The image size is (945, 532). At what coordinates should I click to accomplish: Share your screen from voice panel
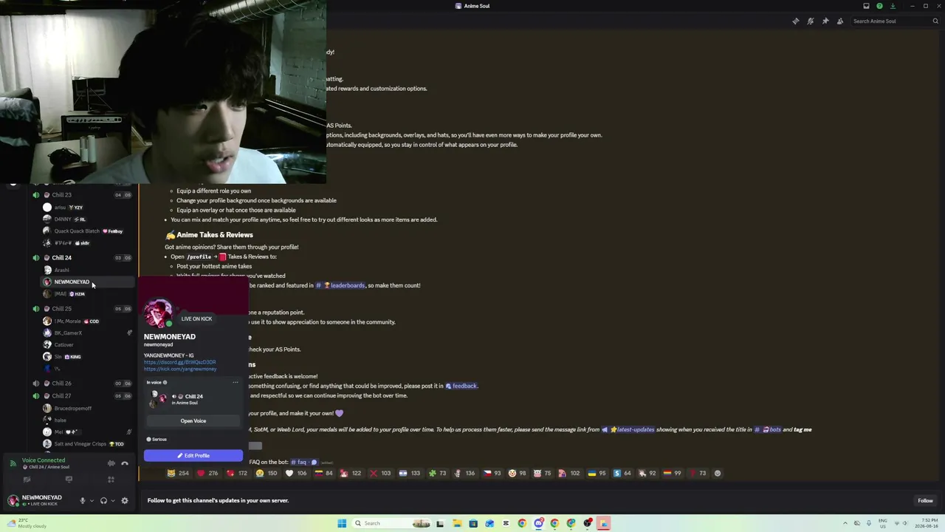(x=69, y=480)
